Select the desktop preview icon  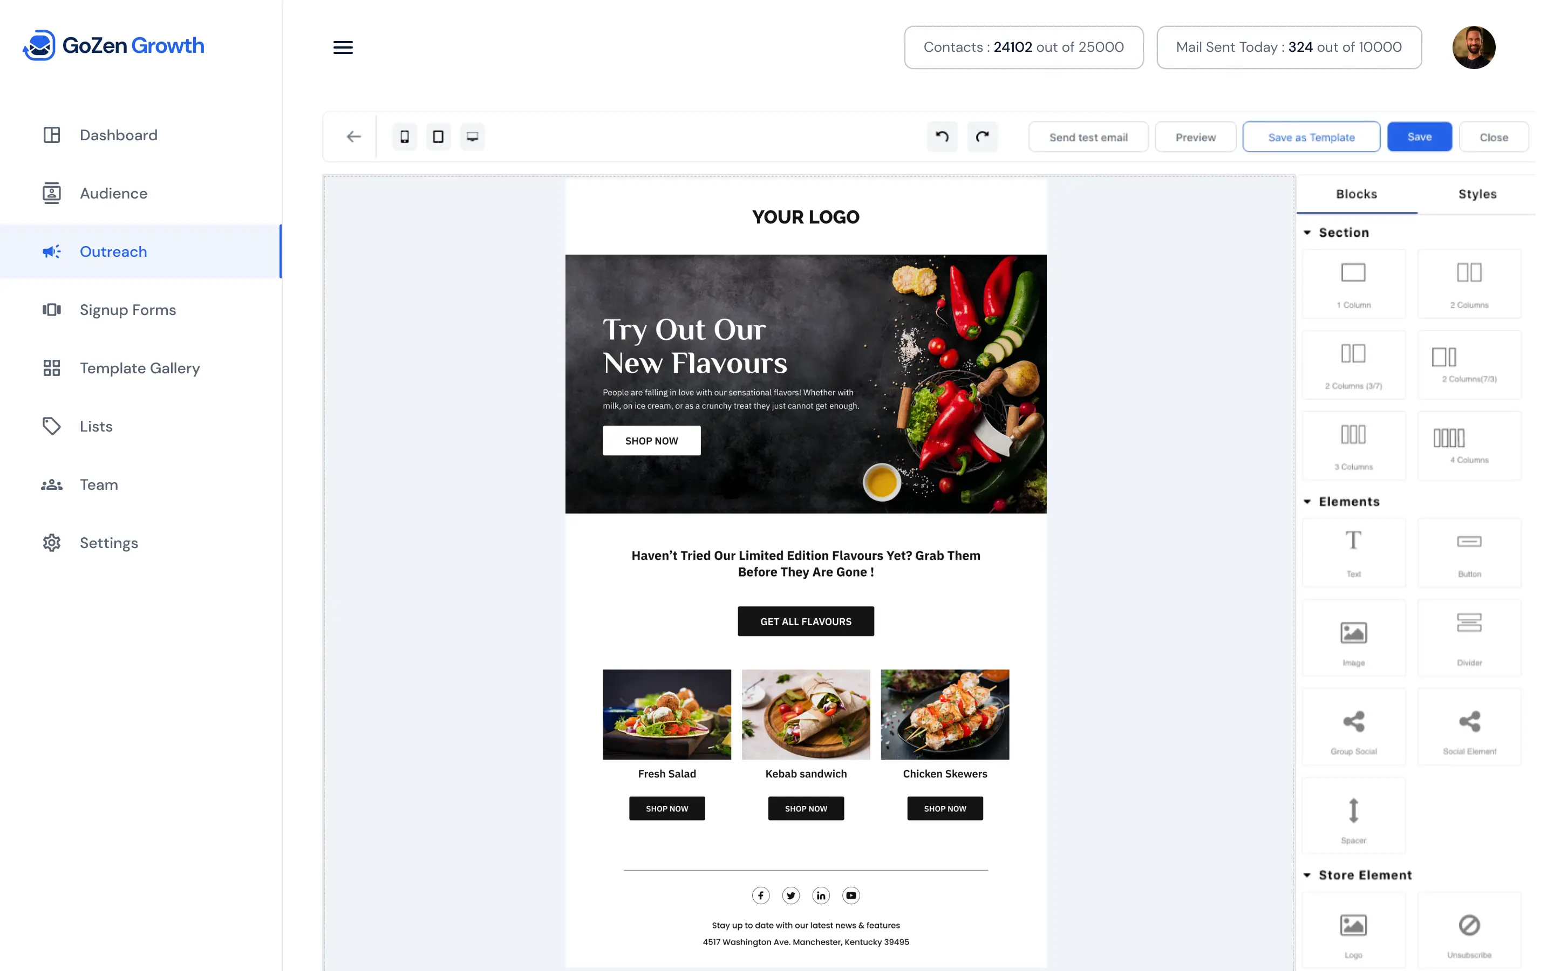472,136
